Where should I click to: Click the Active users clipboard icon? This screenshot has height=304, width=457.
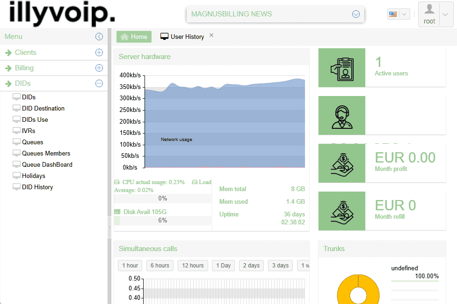(341, 67)
